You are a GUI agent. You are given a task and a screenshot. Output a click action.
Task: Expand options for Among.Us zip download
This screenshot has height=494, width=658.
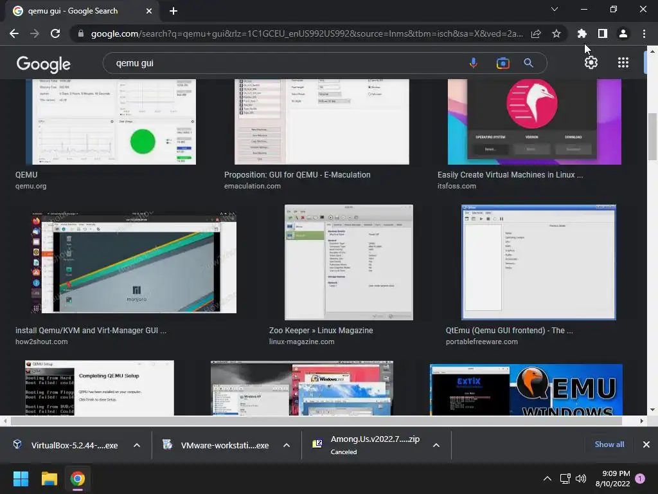(x=436, y=445)
